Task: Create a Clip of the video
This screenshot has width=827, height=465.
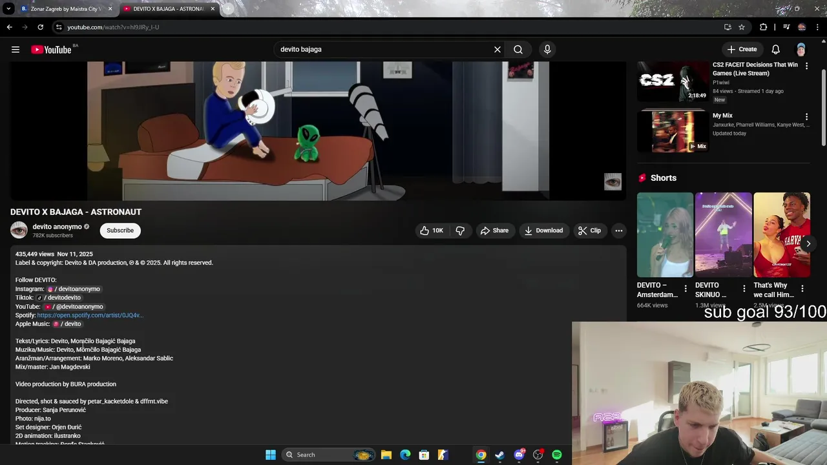Action: click(x=589, y=231)
